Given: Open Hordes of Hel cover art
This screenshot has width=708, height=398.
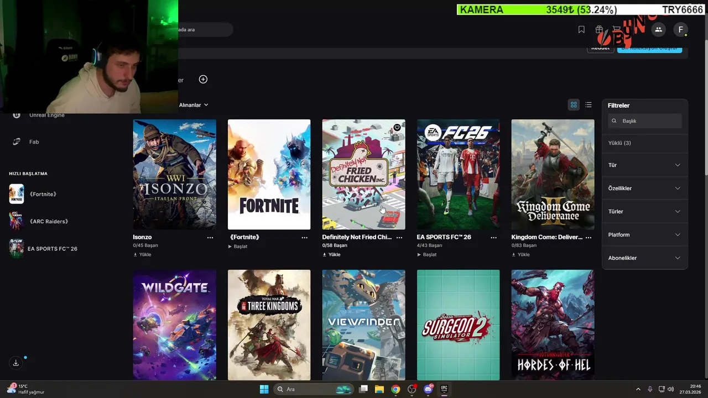Looking at the screenshot, I should (x=553, y=325).
